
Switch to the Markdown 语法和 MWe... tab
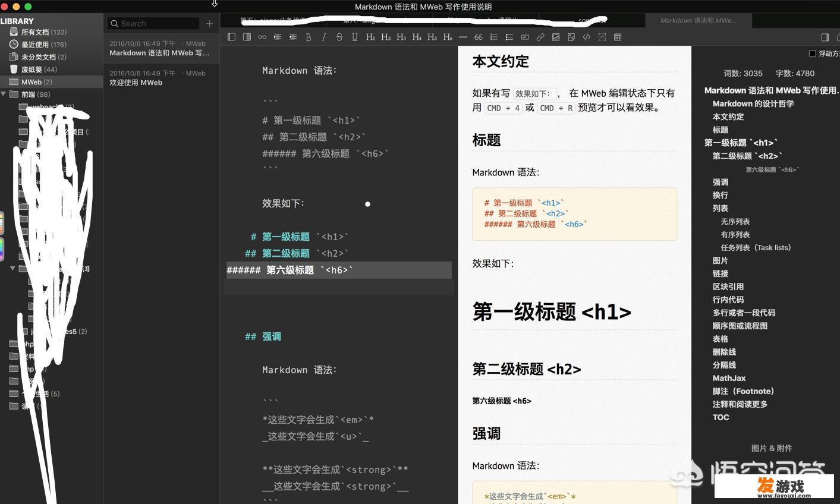698,20
